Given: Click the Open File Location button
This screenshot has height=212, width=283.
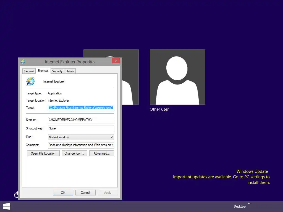Looking at the screenshot, I should tap(43, 153).
